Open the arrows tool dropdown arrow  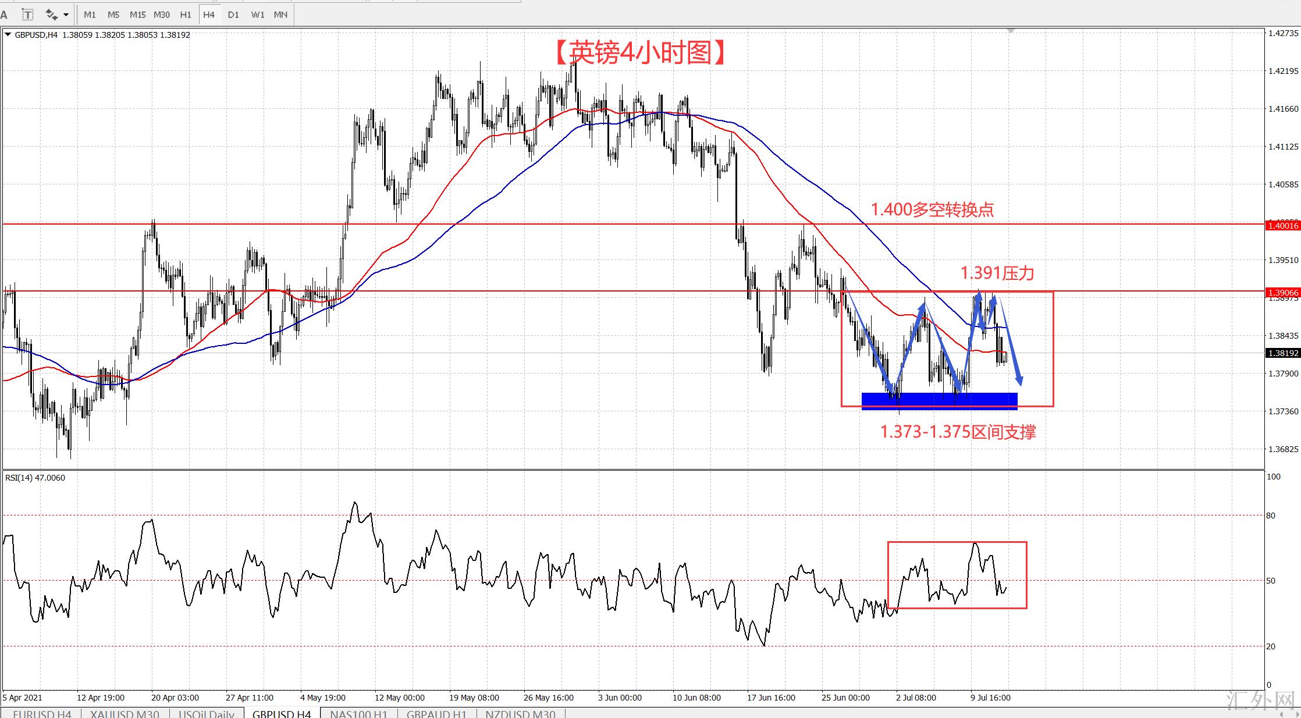point(66,15)
